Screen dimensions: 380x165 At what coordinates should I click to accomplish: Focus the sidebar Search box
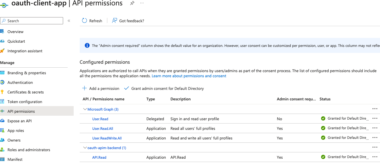(32, 21)
